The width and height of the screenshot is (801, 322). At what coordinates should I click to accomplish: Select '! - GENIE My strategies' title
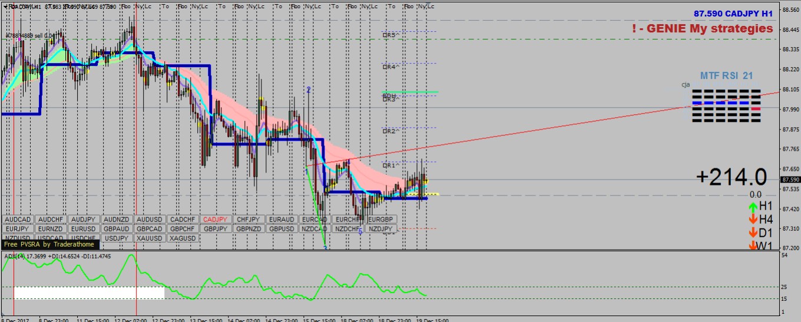click(702, 28)
